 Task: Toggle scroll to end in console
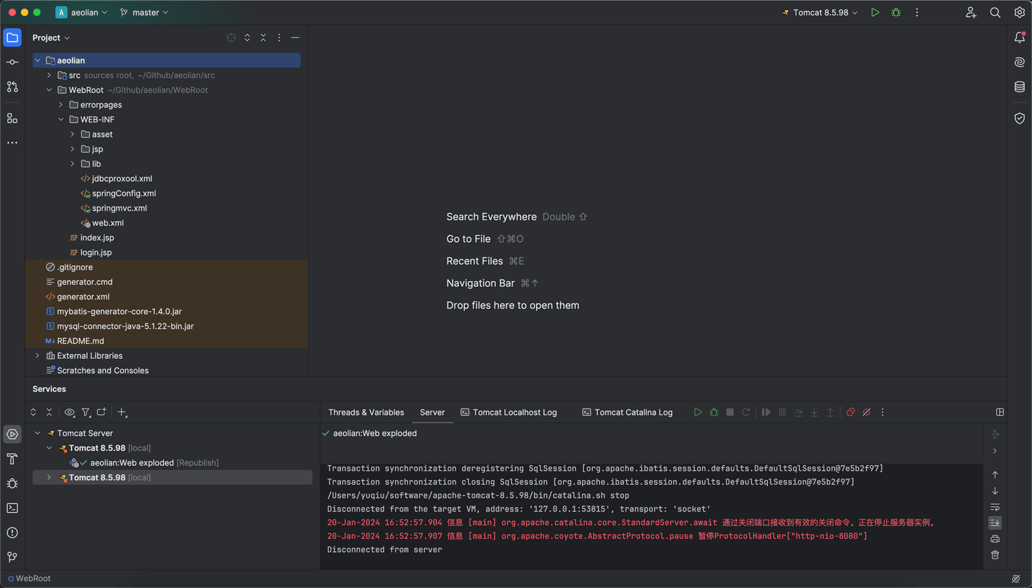(995, 523)
